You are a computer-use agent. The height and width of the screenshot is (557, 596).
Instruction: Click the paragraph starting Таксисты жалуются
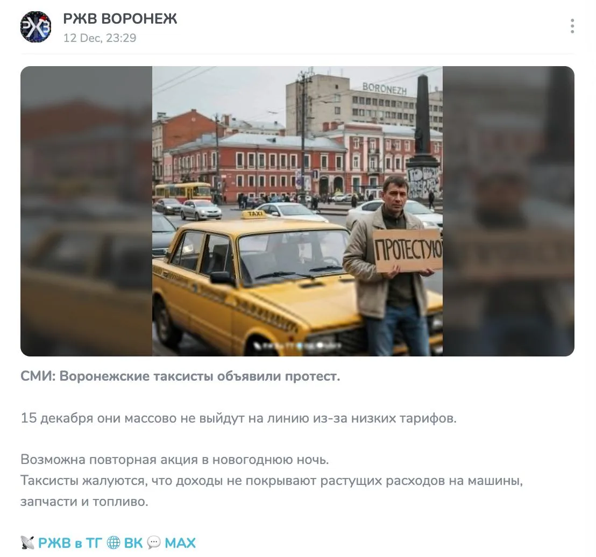click(272, 491)
